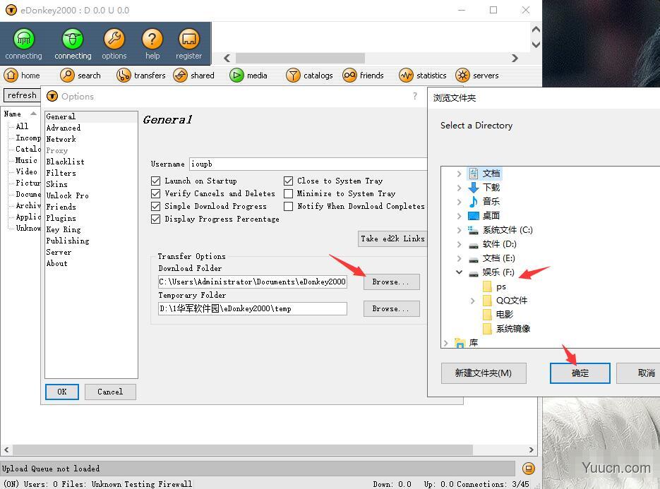Select Advanced in options list
This screenshot has height=489, width=660.
click(63, 128)
